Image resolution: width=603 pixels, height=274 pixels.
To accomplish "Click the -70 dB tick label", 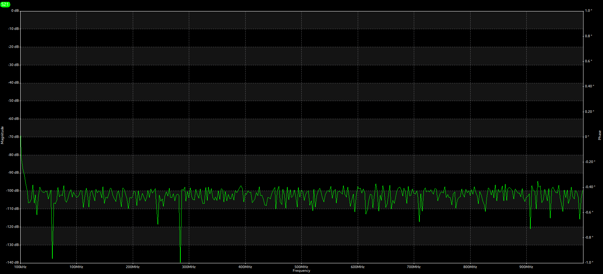I will [14, 137].
